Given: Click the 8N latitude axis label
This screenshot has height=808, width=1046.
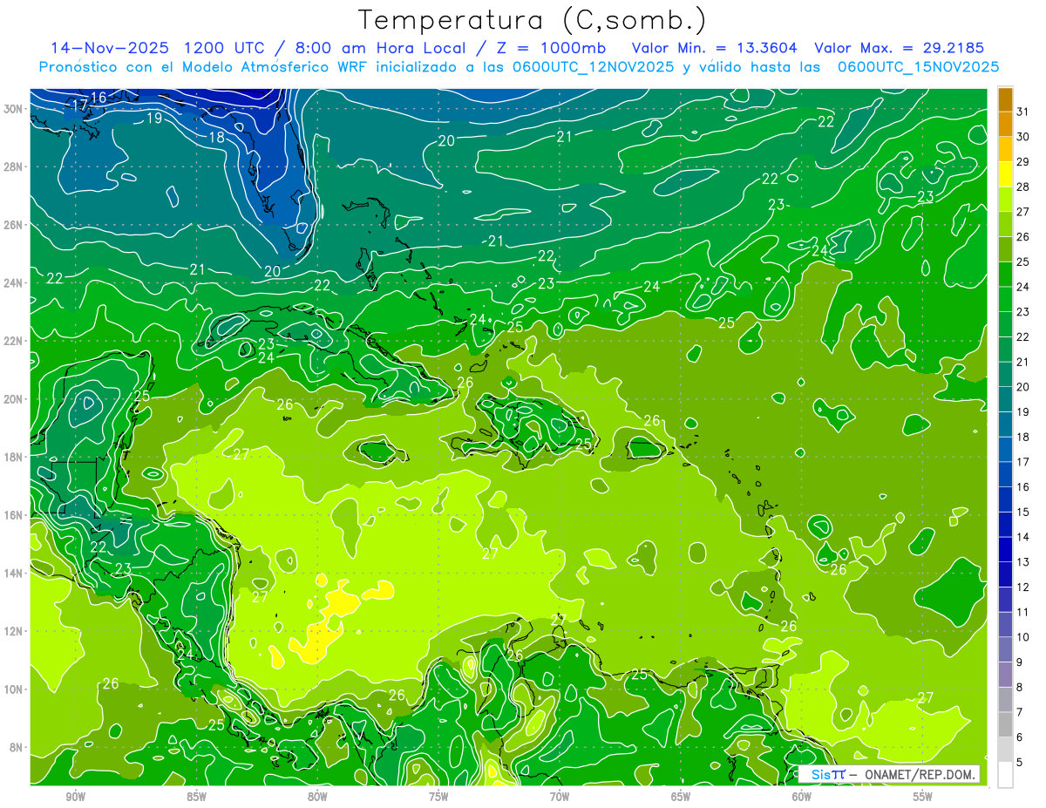Looking at the screenshot, I should click(17, 747).
